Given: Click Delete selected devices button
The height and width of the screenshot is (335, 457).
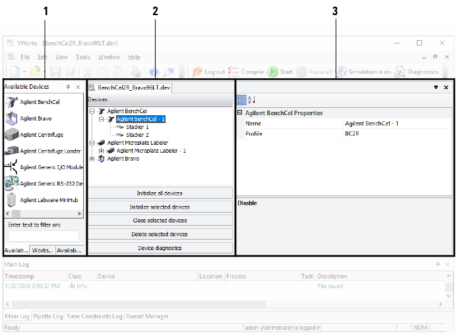Looking at the screenshot, I should 160,234.
